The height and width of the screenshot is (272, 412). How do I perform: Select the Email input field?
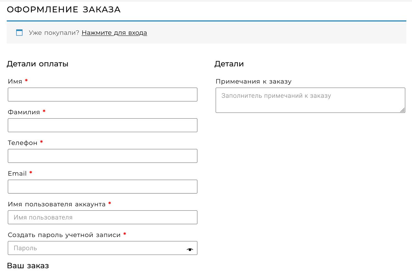pyautogui.click(x=102, y=187)
